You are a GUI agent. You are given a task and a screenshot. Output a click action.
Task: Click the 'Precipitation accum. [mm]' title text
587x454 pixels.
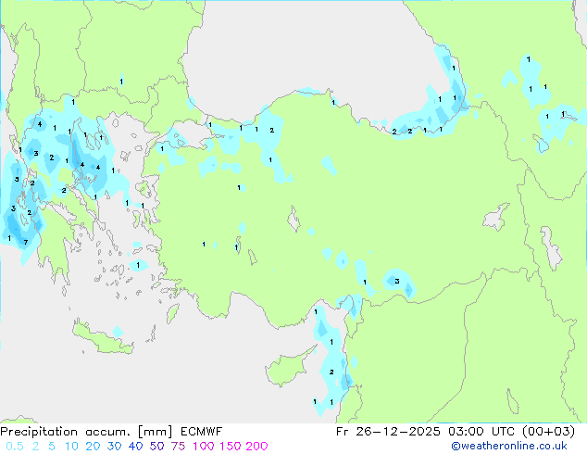(86, 432)
